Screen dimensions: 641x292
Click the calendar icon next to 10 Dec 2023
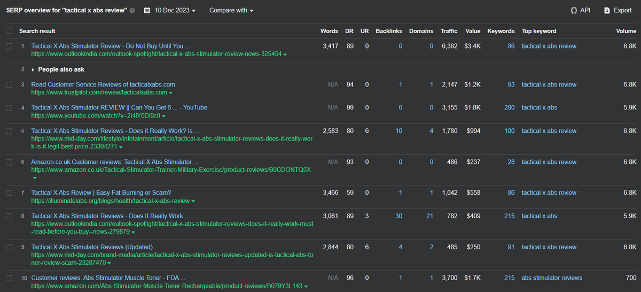[x=147, y=11]
